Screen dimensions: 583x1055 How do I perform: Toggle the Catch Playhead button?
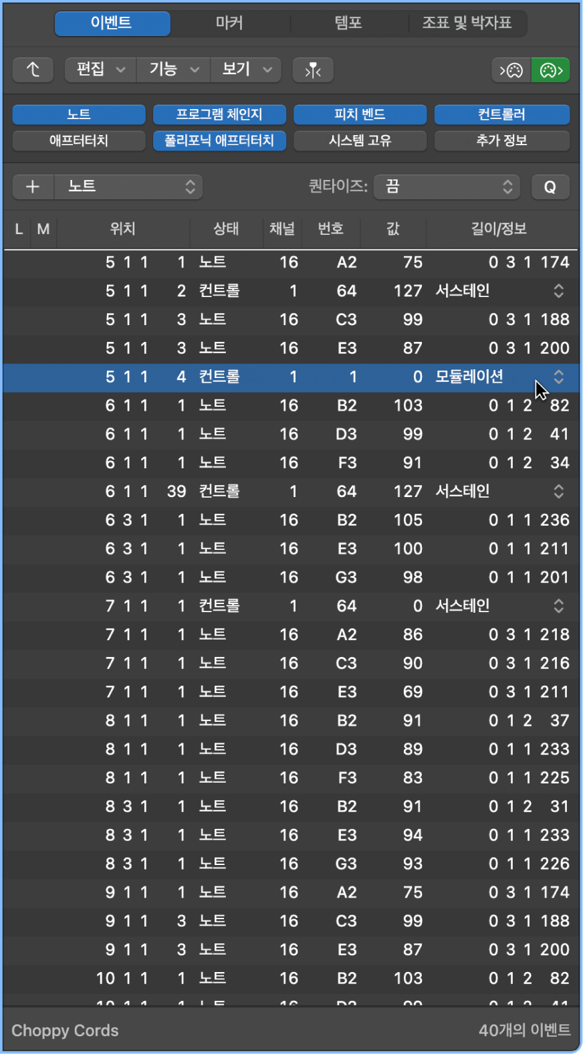(x=313, y=70)
